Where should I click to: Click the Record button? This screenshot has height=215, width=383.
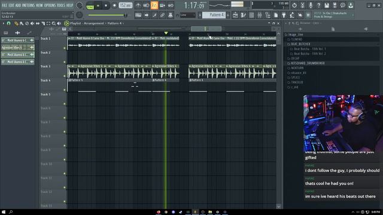point(114,5)
